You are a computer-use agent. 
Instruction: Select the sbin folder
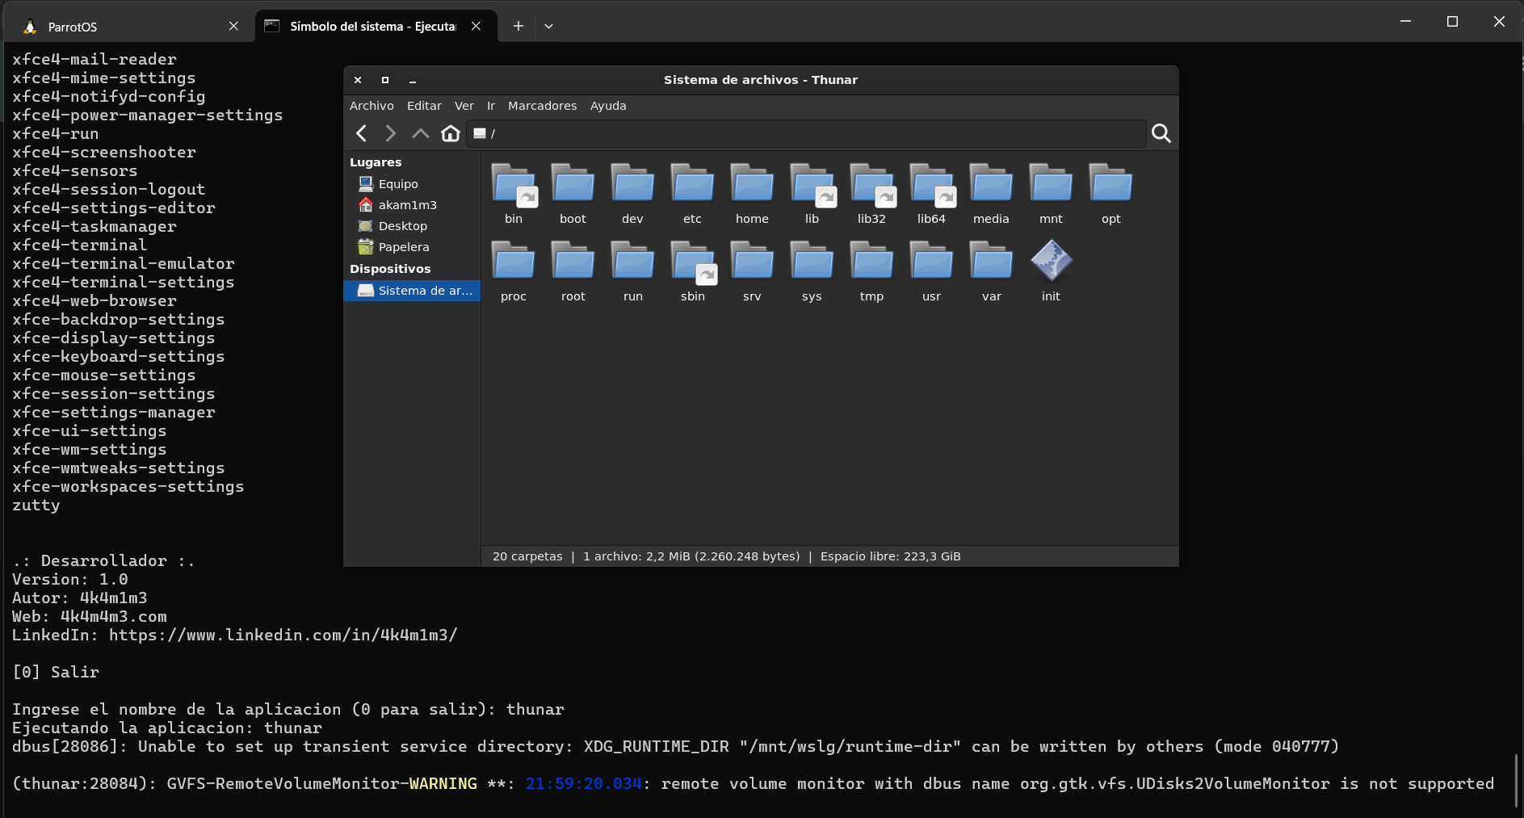coord(693,272)
